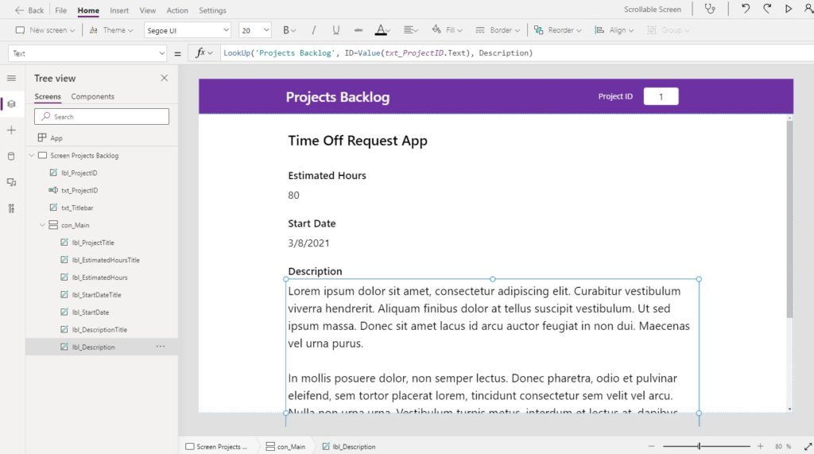Open the Insert plus icon in sidebar
Image resolution: width=814 pixels, height=454 pixels.
pos(11,130)
